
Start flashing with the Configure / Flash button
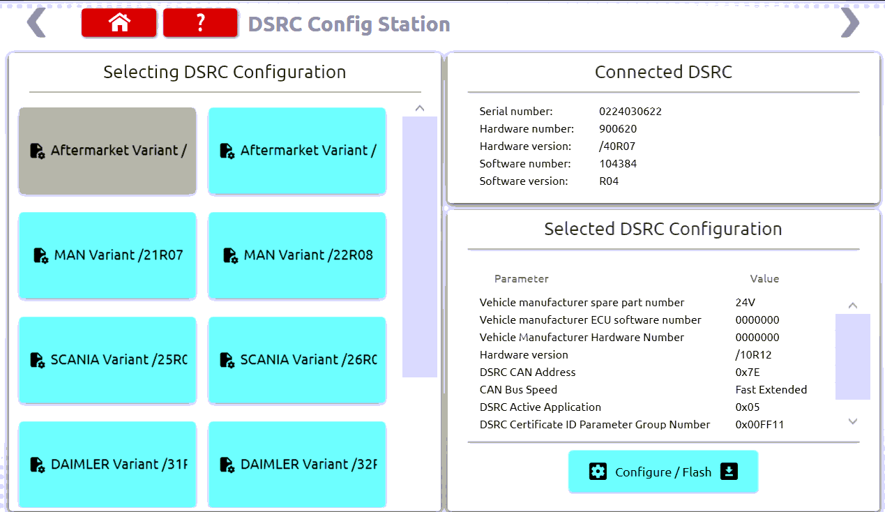(663, 472)
